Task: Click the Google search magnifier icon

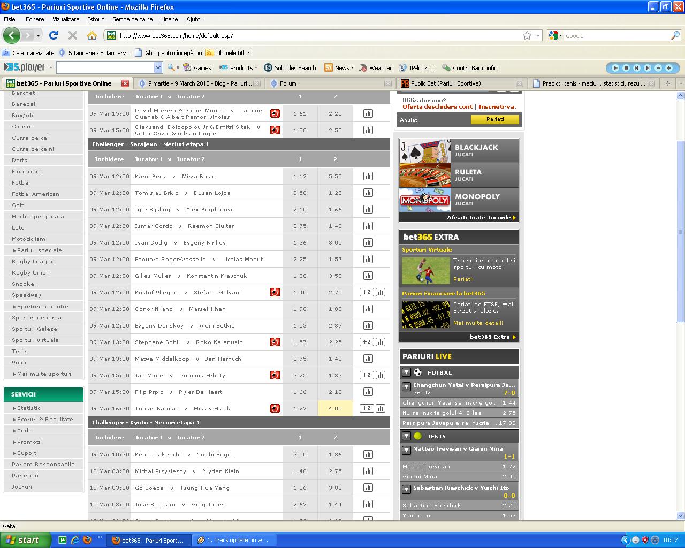Action: pos(675,35)
